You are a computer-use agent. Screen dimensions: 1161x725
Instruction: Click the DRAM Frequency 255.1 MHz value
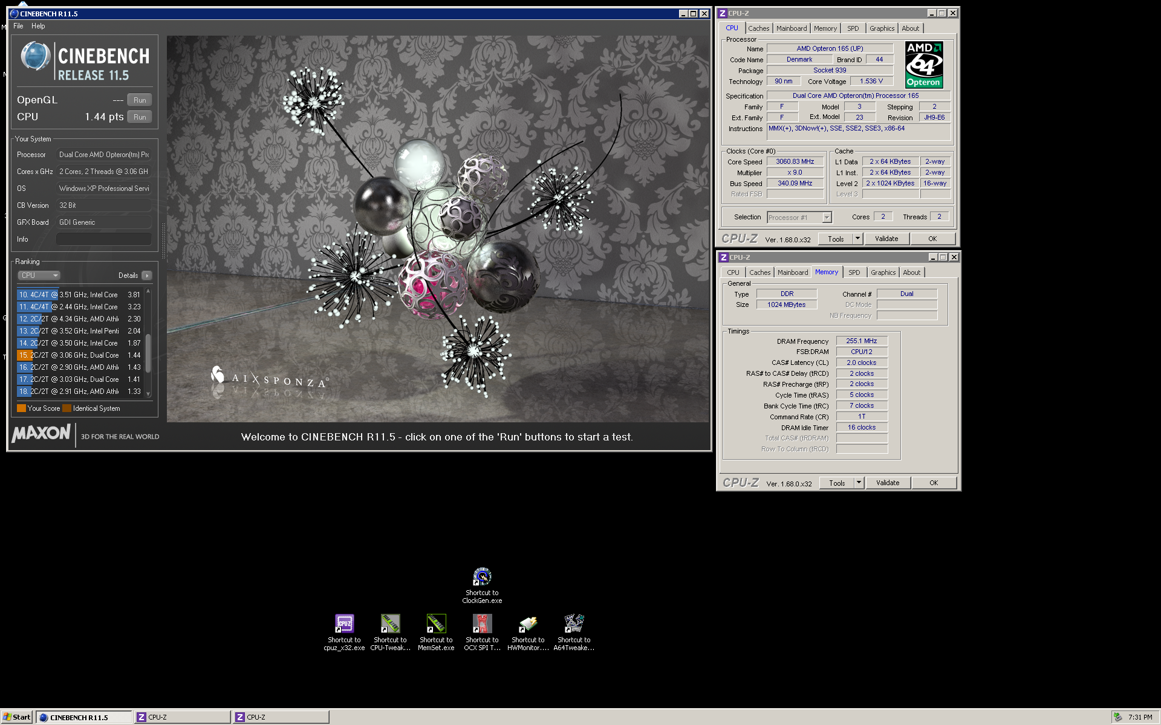(862, 341)
